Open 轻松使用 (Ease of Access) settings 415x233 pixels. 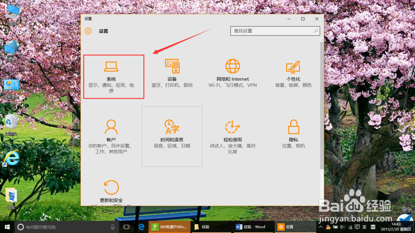[x=232, y=136]
